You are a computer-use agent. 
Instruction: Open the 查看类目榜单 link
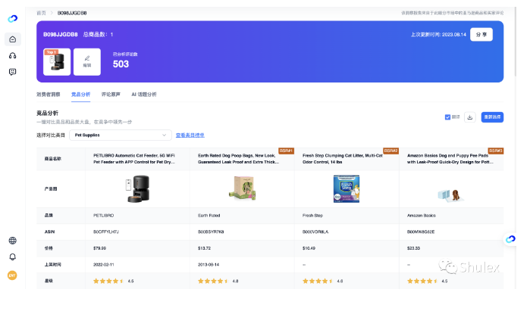[190, 135]
